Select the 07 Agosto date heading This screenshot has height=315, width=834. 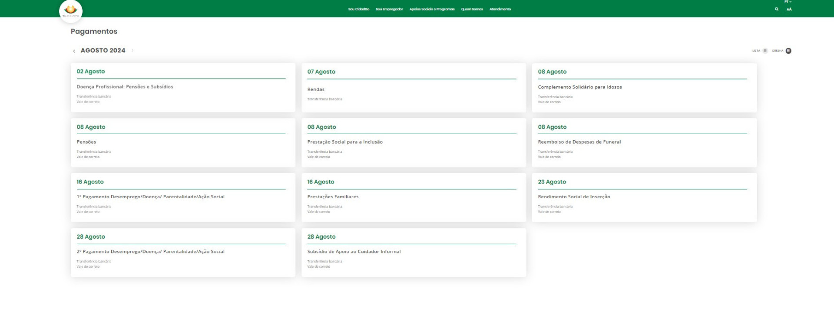tap(321, 72)
